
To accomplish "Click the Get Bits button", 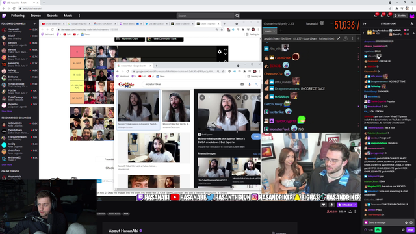I will 400,16.
